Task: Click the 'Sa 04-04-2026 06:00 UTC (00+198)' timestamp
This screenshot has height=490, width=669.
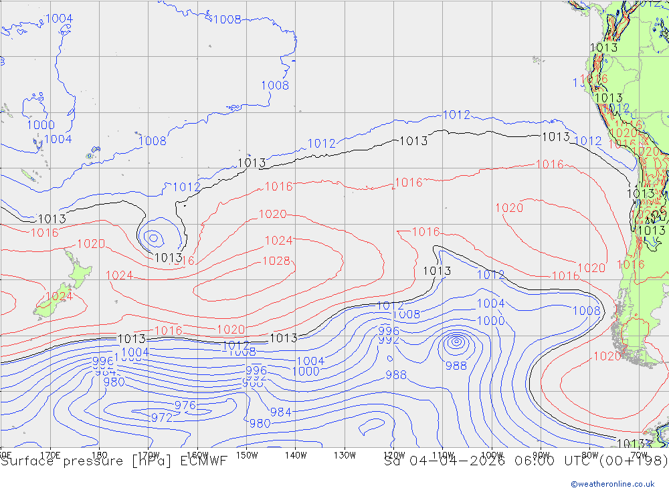Action: tap(526, 461)
